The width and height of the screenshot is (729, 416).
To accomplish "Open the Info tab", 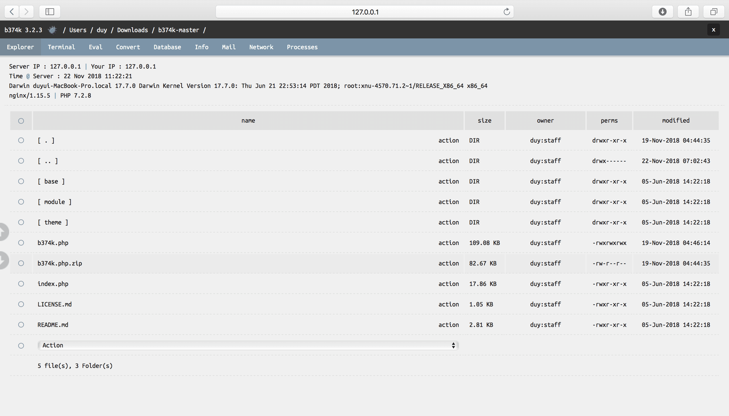I will [x=202, y=47].
